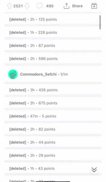Jump to next comment with double chevron

coord(94,170)
